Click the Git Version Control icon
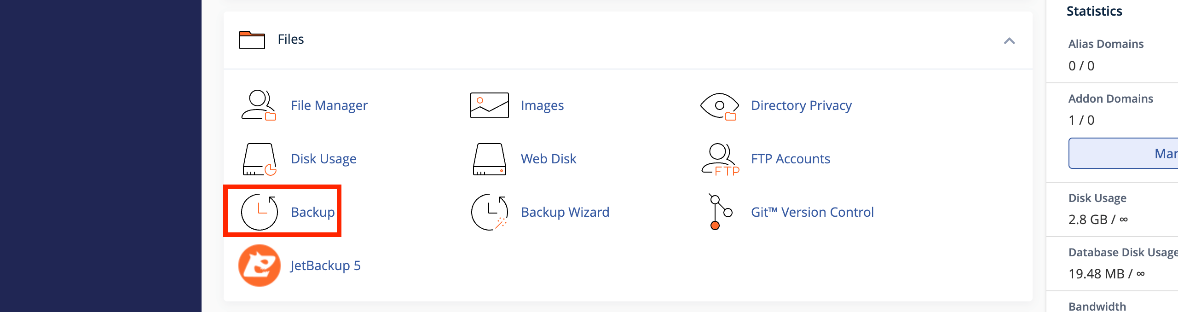This screenshot has height=312, width=1178. (x=719, y=212)
